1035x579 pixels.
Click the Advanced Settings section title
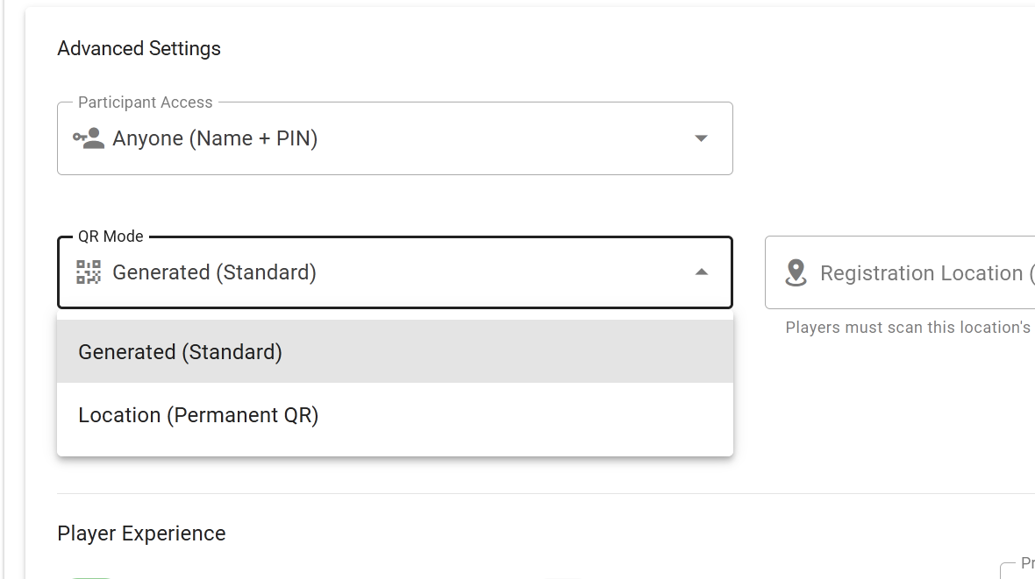(139, 49)
